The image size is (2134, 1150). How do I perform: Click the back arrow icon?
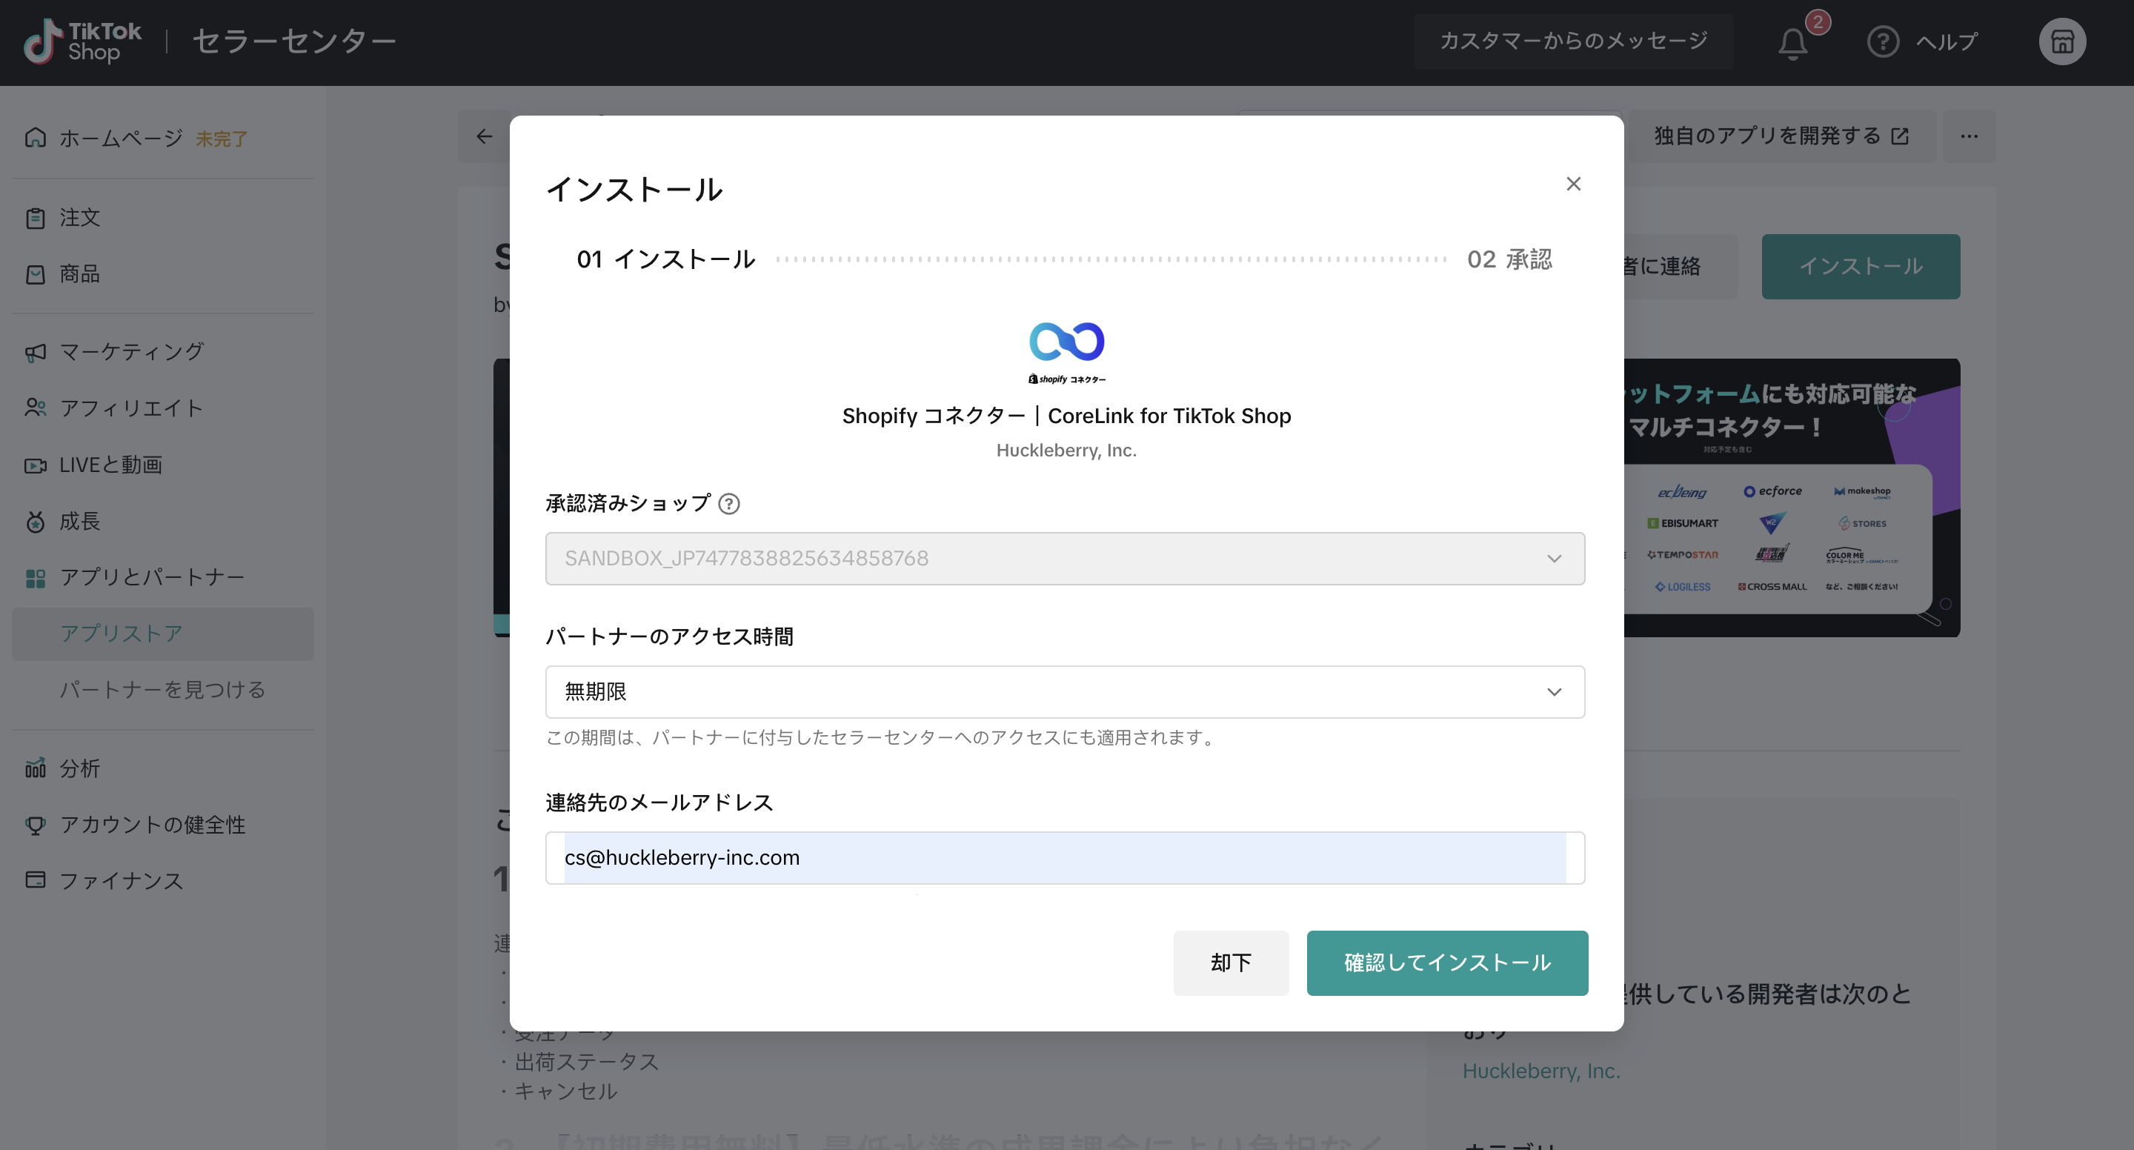485,136
